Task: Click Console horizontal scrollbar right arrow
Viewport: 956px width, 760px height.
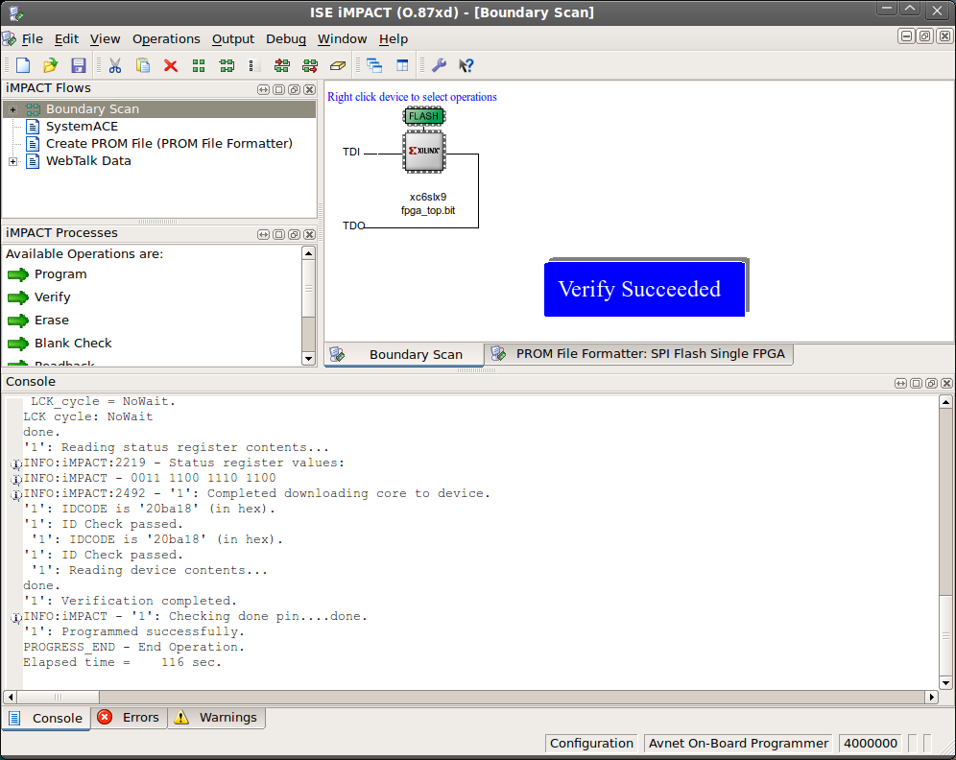Action: (x=931, y=697)
